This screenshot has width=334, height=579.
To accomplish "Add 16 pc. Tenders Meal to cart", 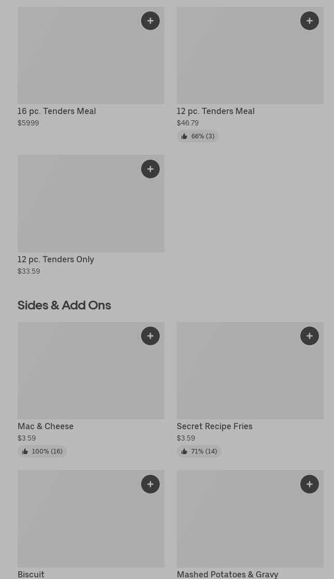I will (150, 21).
